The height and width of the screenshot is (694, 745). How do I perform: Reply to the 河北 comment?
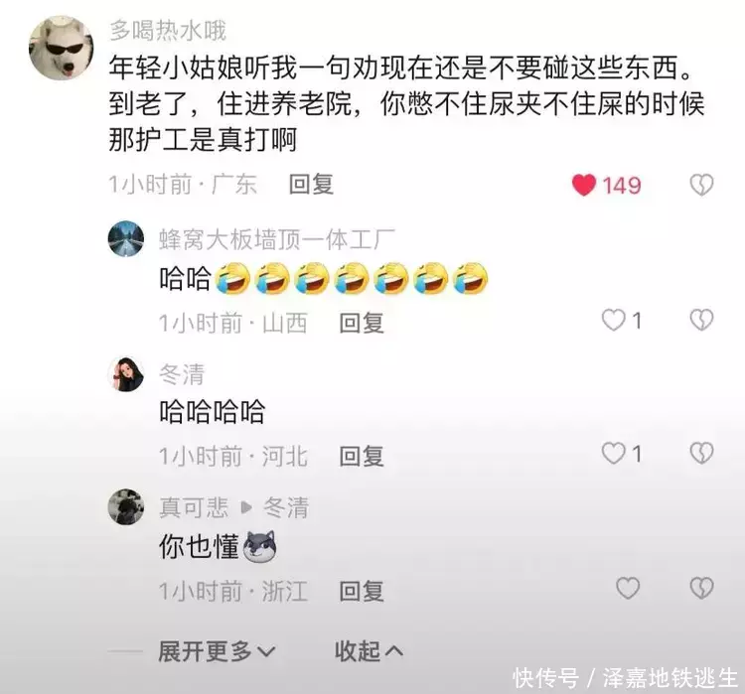(x=362, y=456)
